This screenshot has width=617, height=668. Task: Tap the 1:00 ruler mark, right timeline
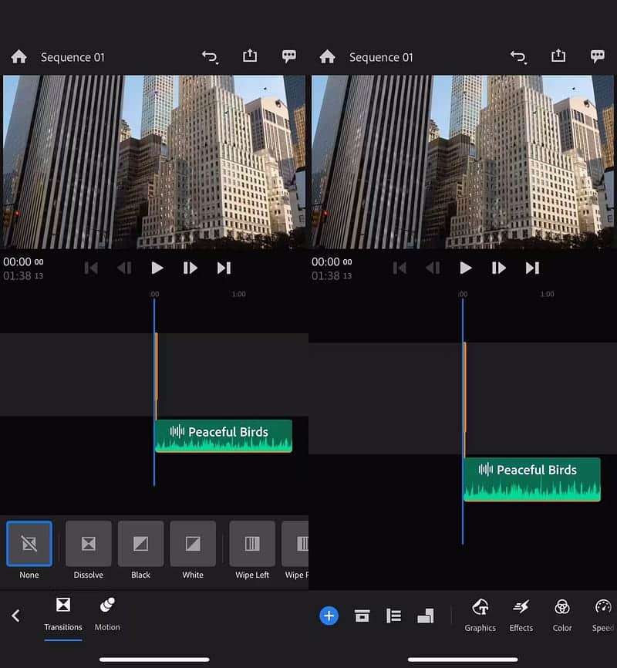547,294
